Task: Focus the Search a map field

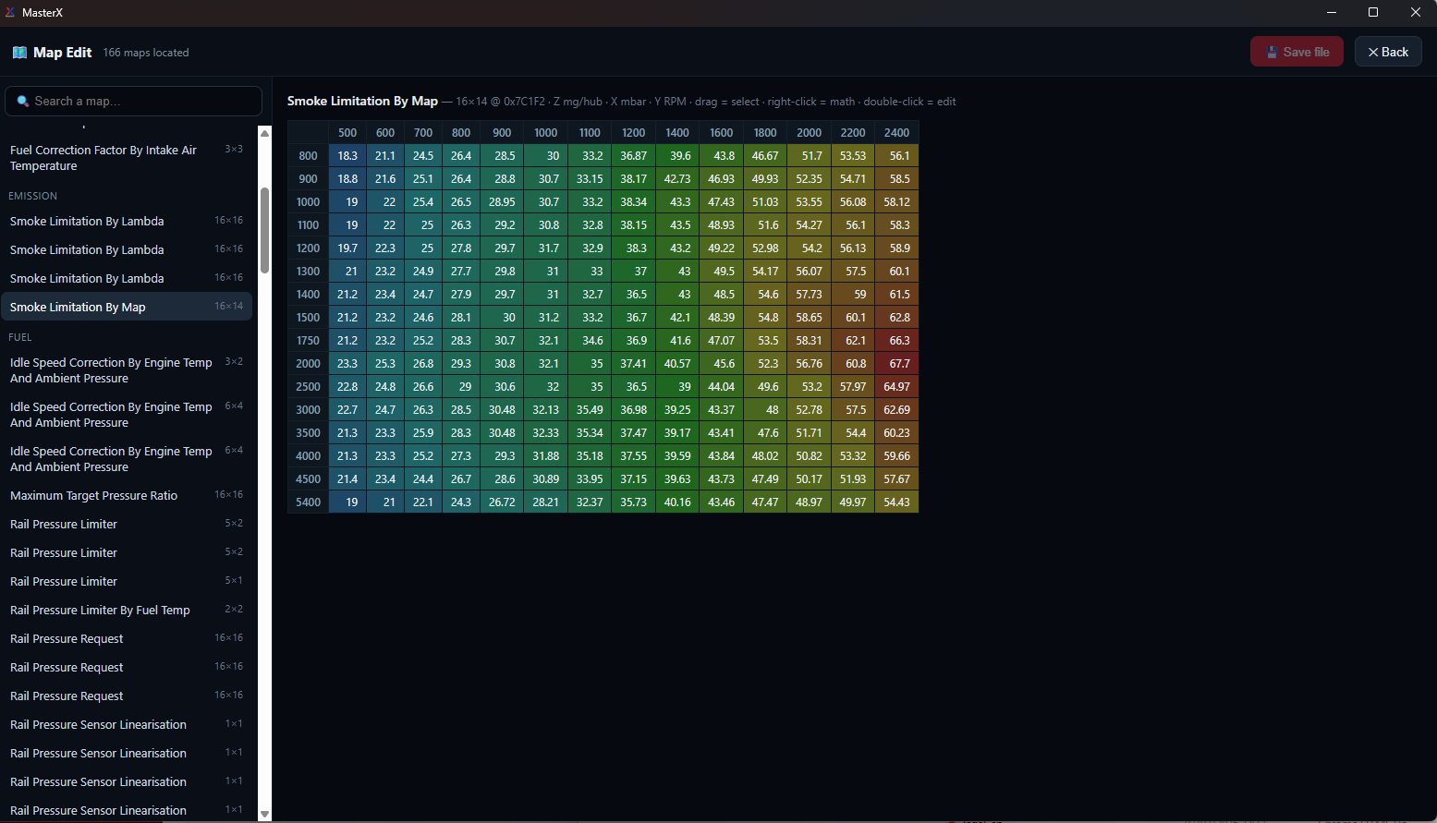Action: coord(134,102)
